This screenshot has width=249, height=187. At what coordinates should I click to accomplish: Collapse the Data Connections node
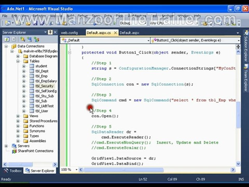6,46
